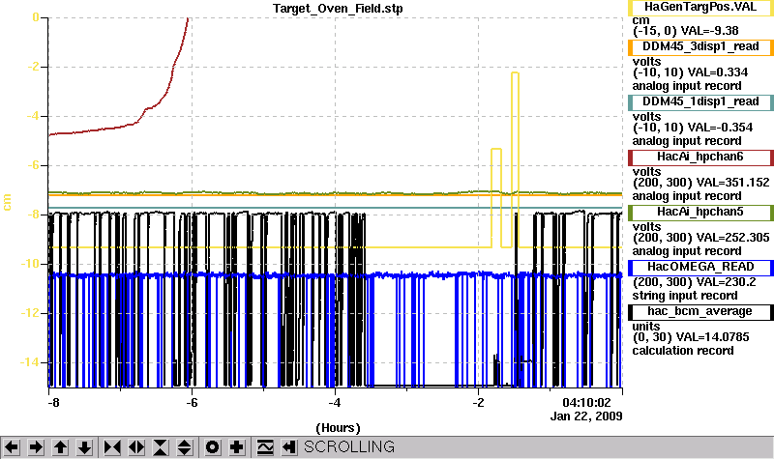Click the graph refresh waveform icon
Image resolution: width=774 pixels, height=459 pixels.
click(264, 447)
